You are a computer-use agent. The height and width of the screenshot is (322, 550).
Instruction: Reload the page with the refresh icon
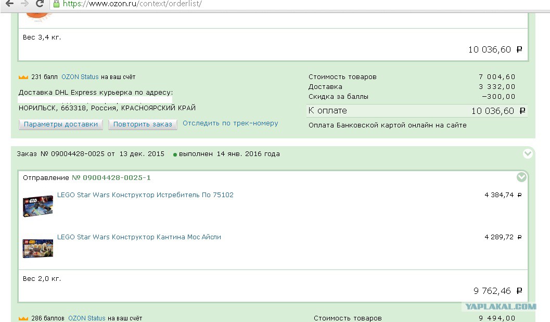(40, 4)
